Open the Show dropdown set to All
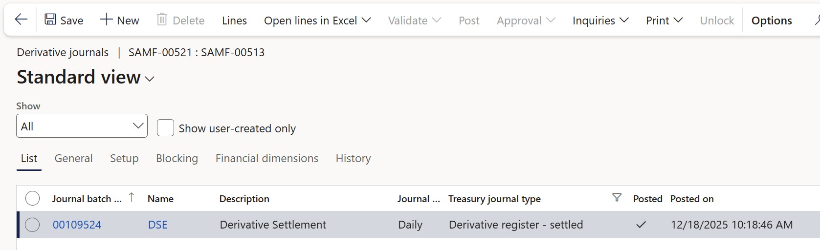Image resolution: width=820 pixels, height=250 pixels. [x=82, y=126]
